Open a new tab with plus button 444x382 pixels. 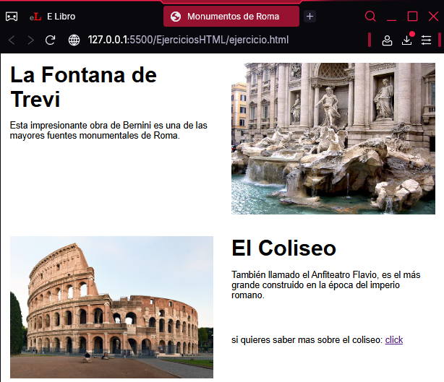click(309, 17)
